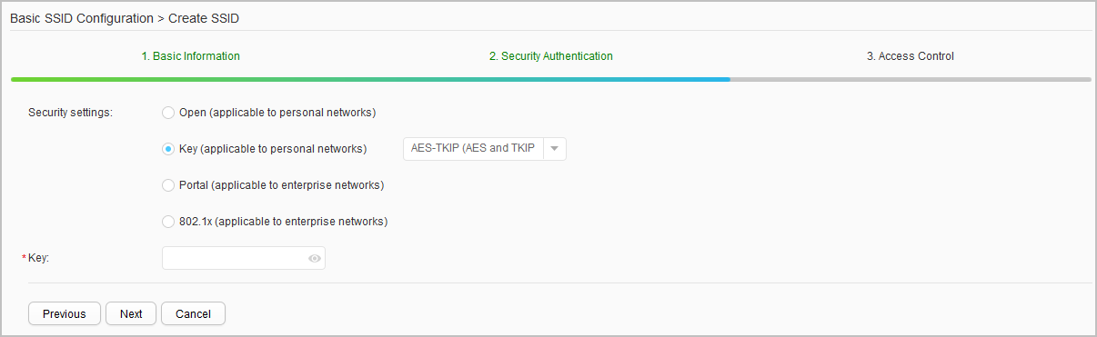Screen dimensions: 1097x337
Task: Click the 'Key (applicable to personal networks)' label
Action: pos(273,149)
